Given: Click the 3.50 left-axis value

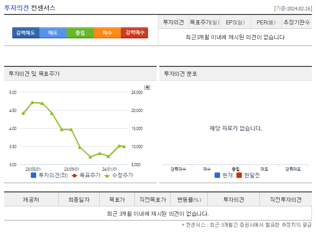Looking at the screenshot, I should tap(13, 147).
